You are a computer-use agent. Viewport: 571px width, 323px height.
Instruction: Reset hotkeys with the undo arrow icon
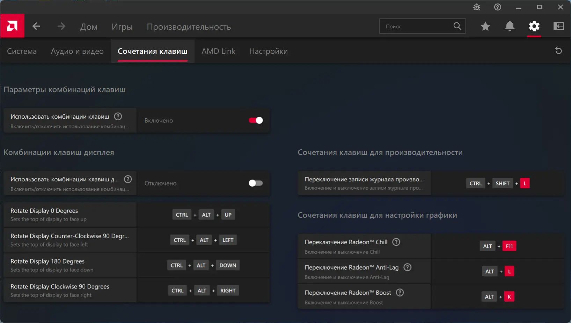pos(558,51)
